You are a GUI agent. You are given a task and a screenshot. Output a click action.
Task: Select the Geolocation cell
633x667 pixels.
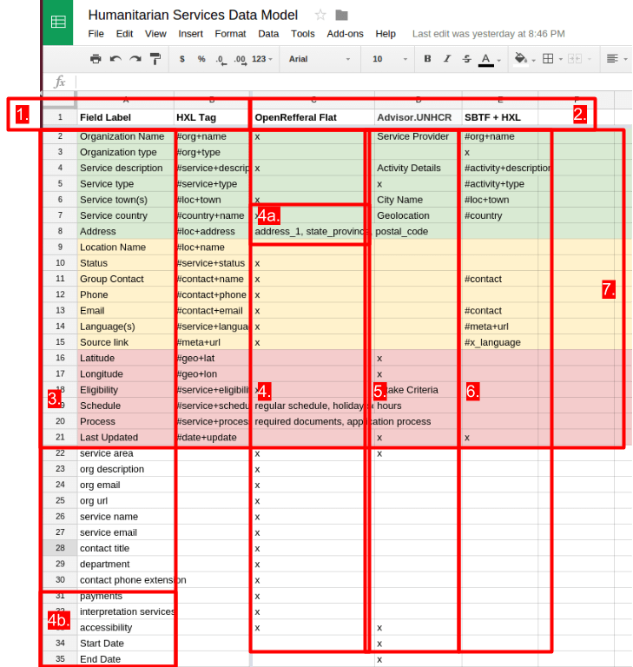point(419,215)
